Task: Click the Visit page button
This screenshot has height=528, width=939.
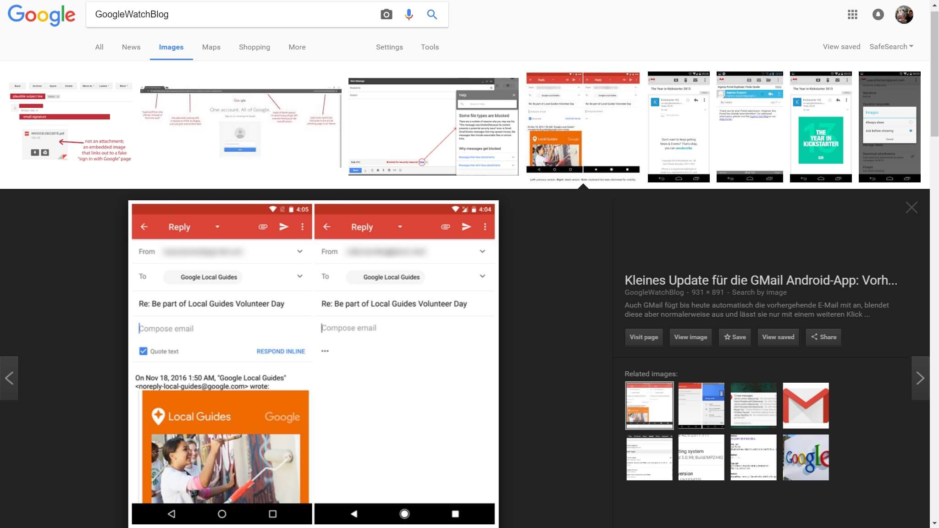Action: (x=644, y=337)
